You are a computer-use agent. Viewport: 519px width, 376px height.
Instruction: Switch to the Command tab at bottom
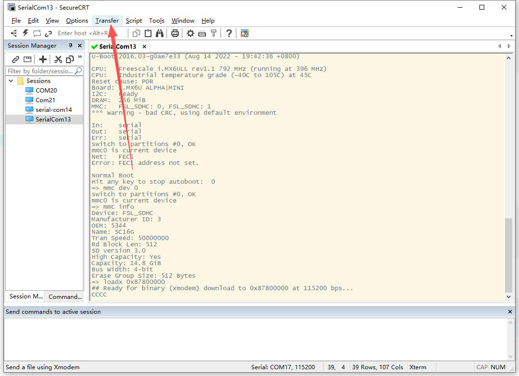(x=65, y=296)
